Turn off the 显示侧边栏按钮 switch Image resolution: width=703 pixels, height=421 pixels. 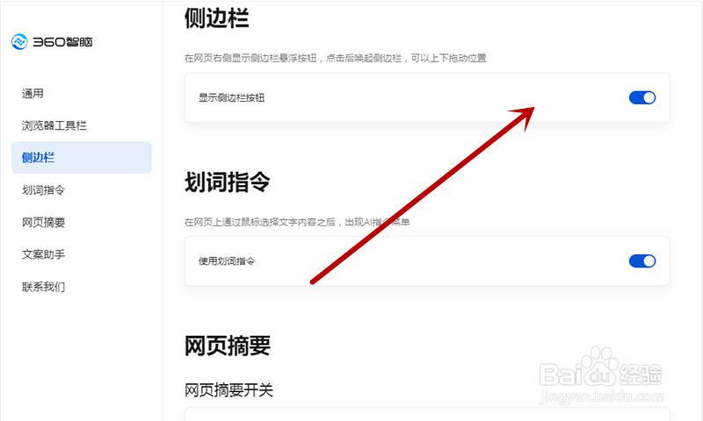[642, 97]
